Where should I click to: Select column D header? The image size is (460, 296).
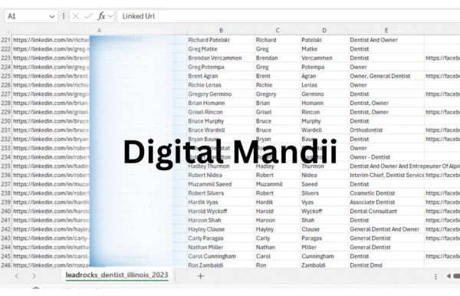click(324, 31)
